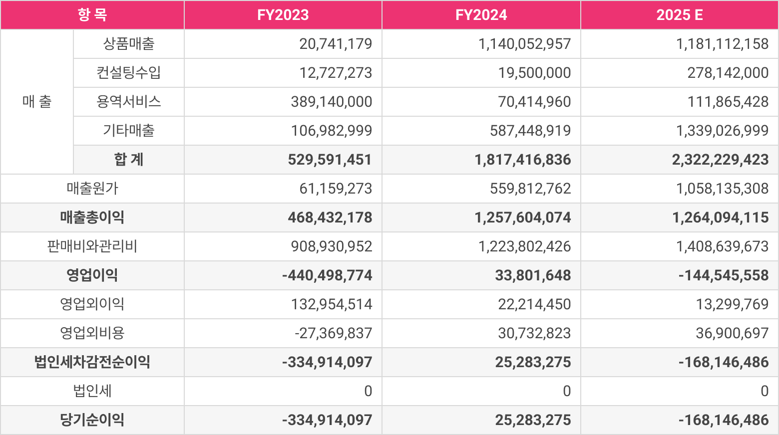Screen dimensions: 779x435
Task: Select the 매출원가 row label
Action: (92, 189)
